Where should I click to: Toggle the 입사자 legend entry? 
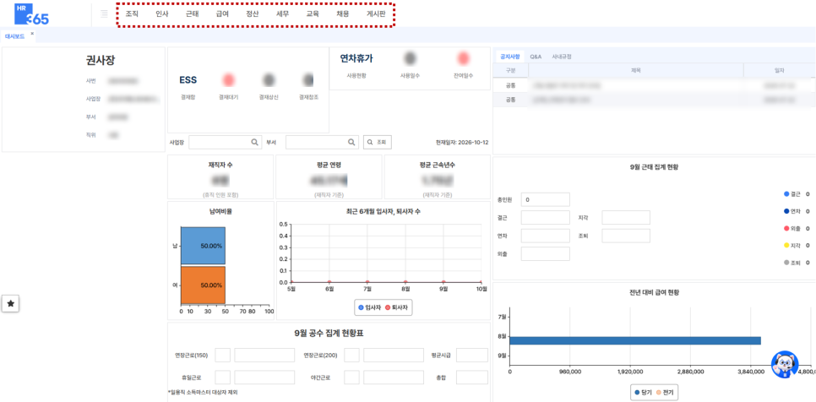tap(368, 308)
